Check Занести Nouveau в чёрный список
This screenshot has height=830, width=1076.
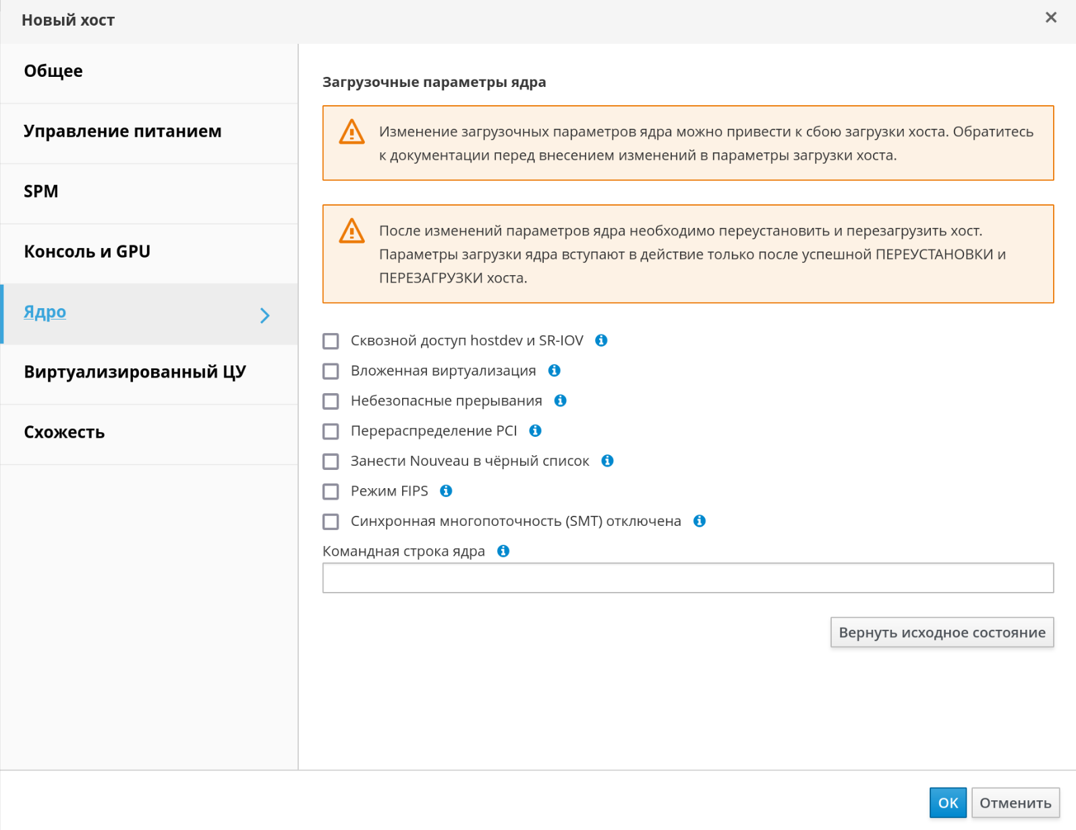coord(331,461)
